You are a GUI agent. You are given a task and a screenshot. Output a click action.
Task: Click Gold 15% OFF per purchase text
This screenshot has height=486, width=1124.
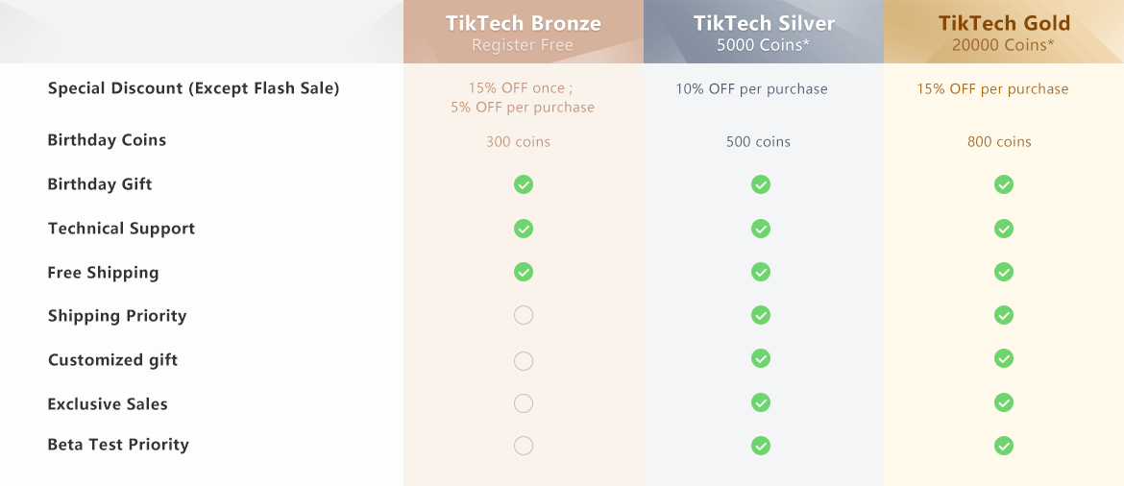pyautogui.click(x=992, y=89)
